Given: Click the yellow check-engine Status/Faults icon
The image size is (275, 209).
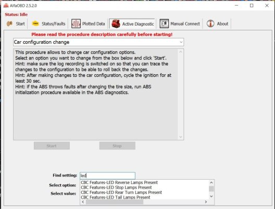Looking at the screenshot, I should (x=35, y=24).
